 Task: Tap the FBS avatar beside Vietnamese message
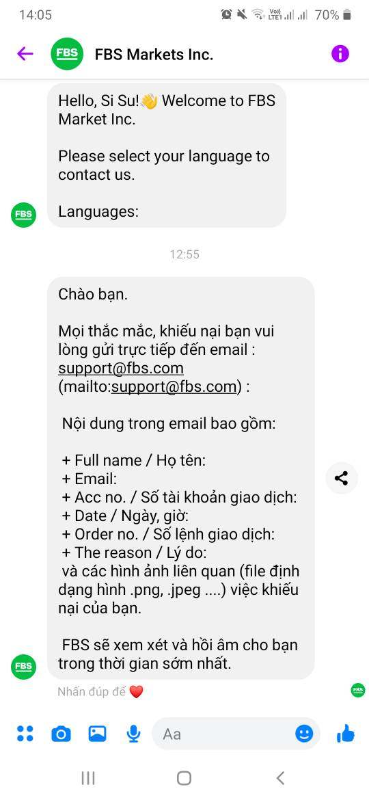pos(23,667)
